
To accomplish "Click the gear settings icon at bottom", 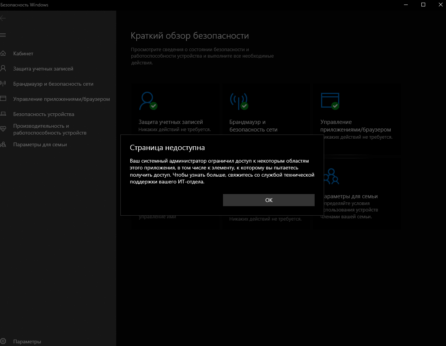I will point(3,341).
